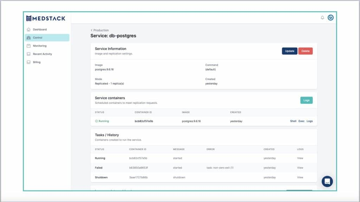This screenshot has width=360, height=202.
Task: Click the Service containers heading
Action: point(110,98)
